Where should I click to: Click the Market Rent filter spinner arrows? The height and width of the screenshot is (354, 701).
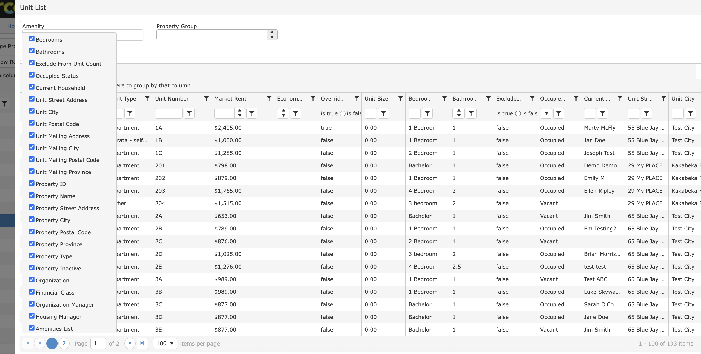point(240,113)
